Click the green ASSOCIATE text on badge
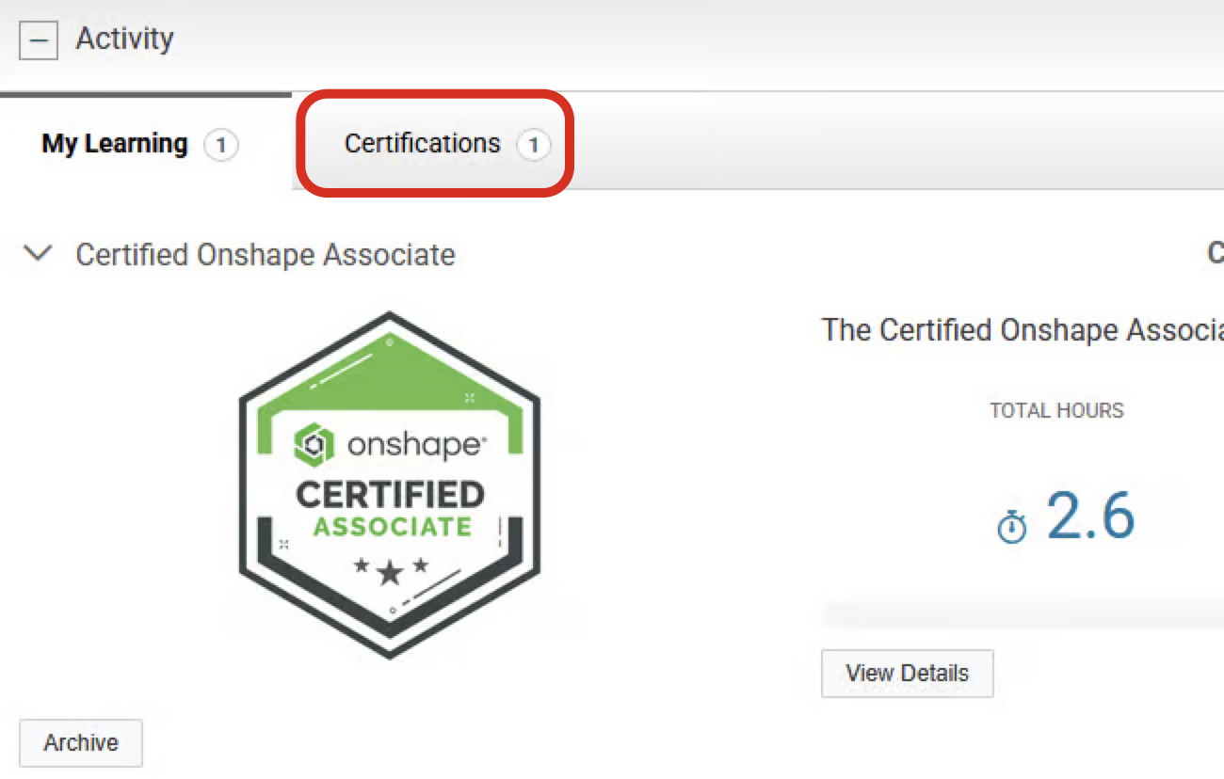 pos(392,526)
